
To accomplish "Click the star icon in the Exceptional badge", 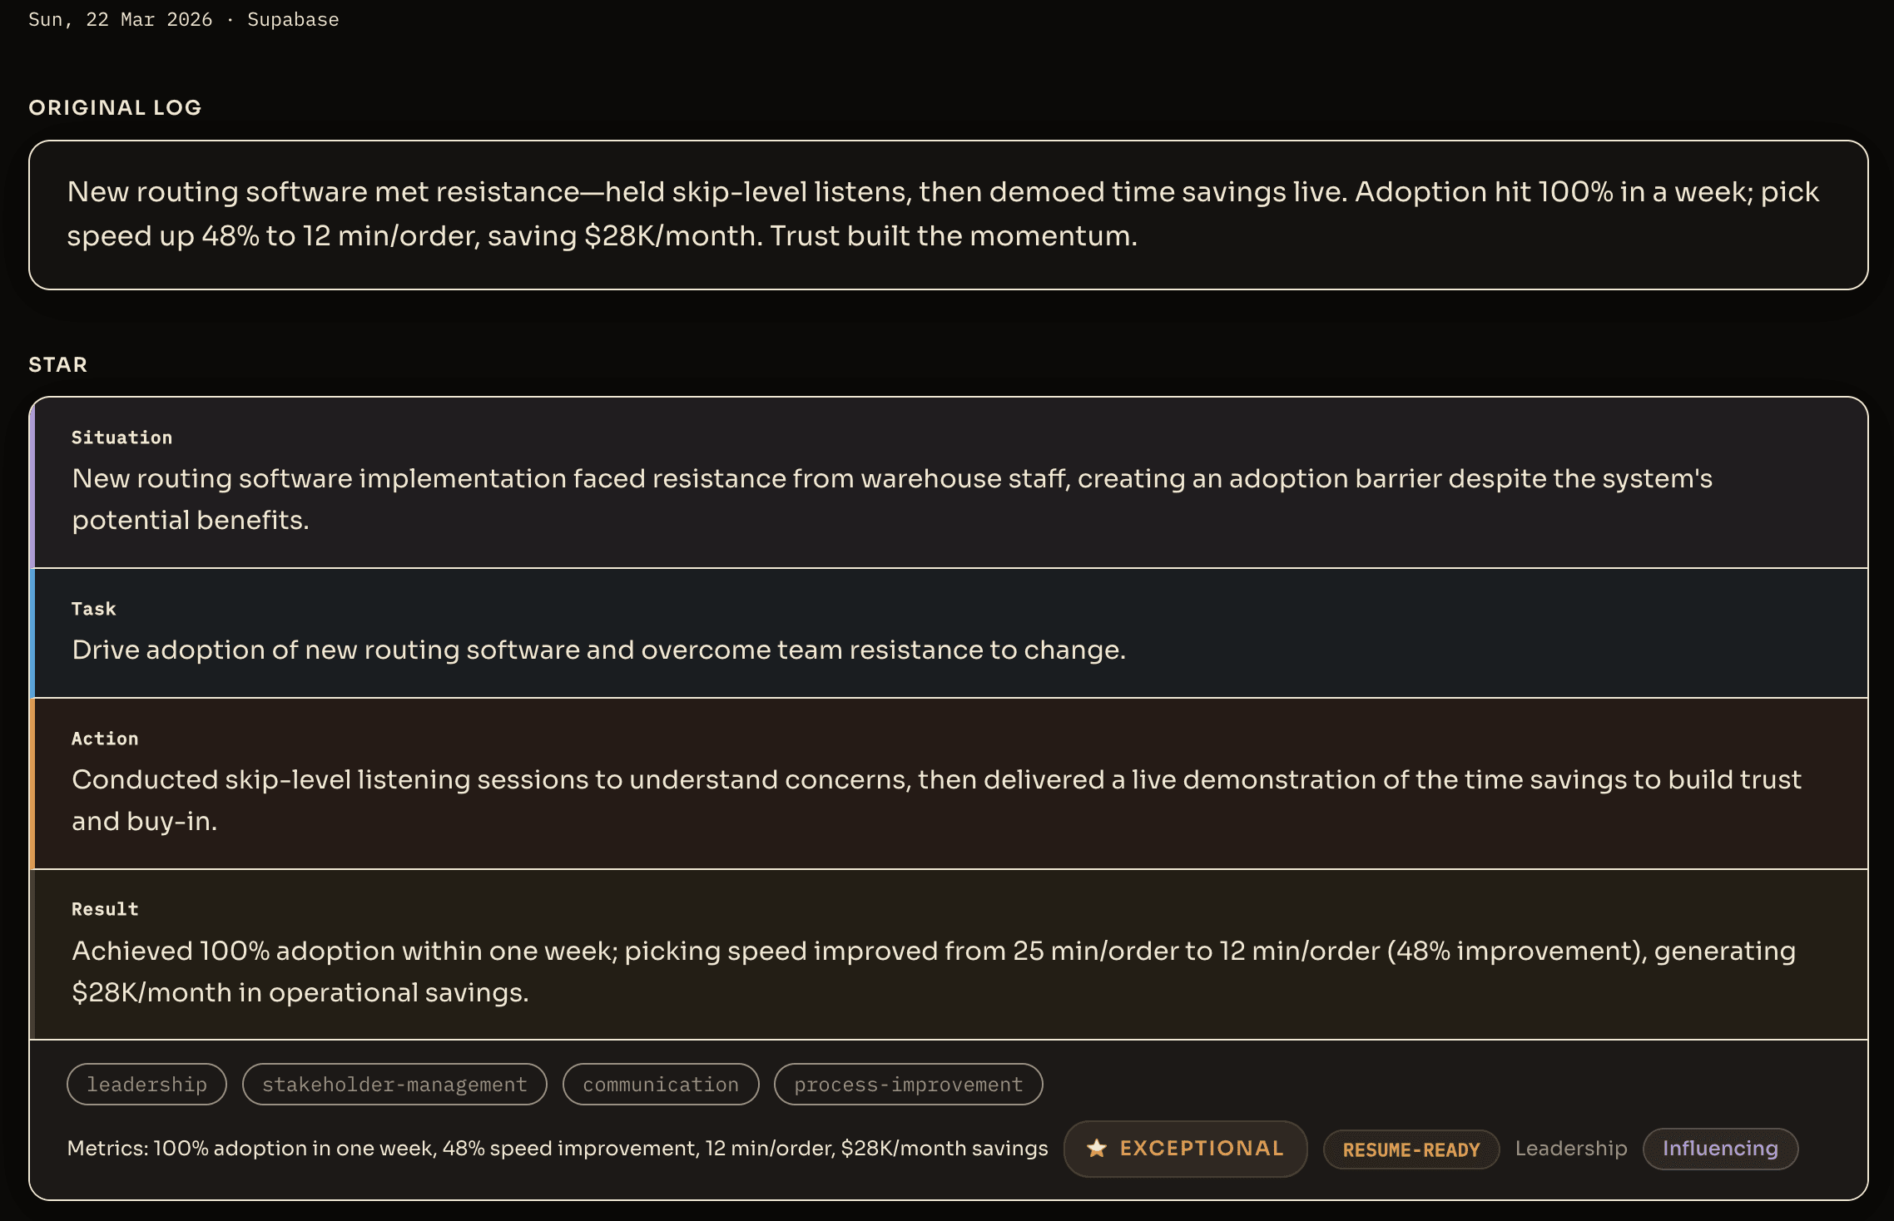I will coord(1097,1149).
